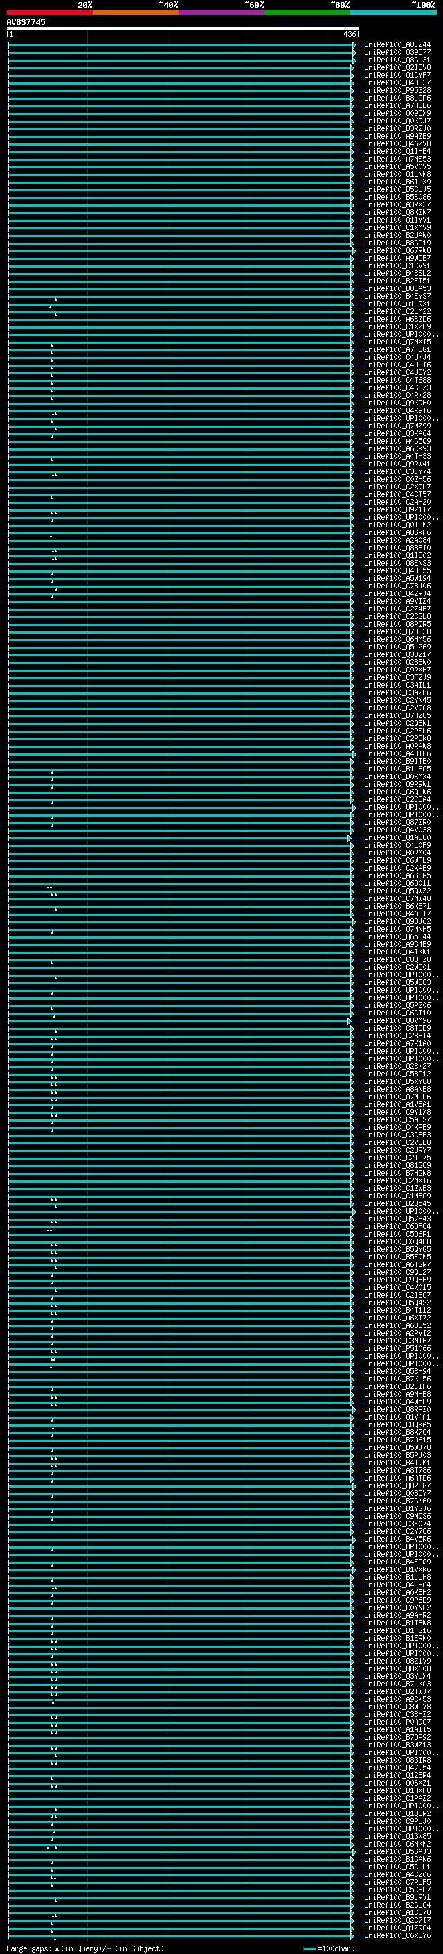Viewport: 443px width, 1954px height.
Task: Open hit UniRef100_Q39577
Action: (397, 53)
